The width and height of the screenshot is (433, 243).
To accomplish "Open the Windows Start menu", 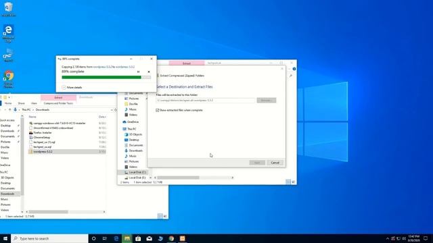I will [x=5, y=238].
